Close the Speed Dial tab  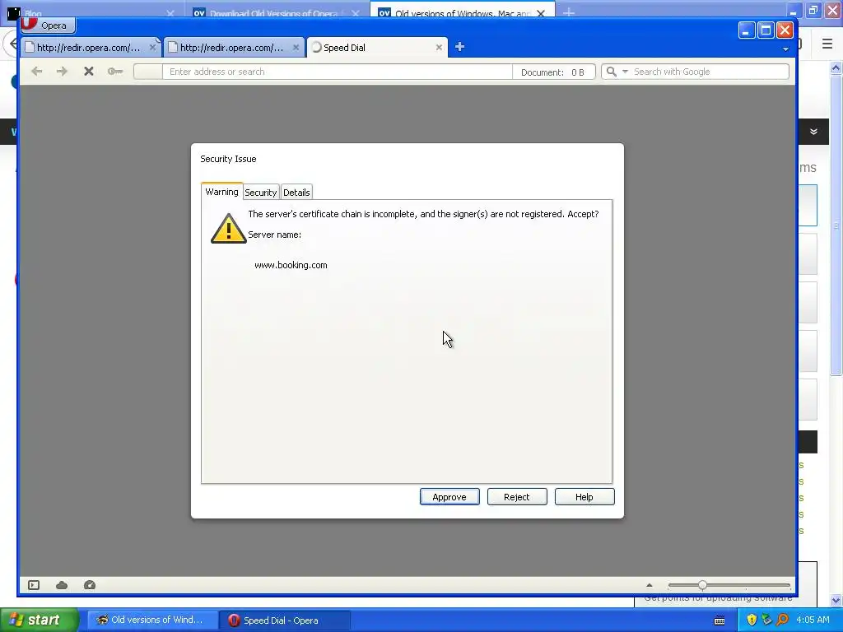439,47
